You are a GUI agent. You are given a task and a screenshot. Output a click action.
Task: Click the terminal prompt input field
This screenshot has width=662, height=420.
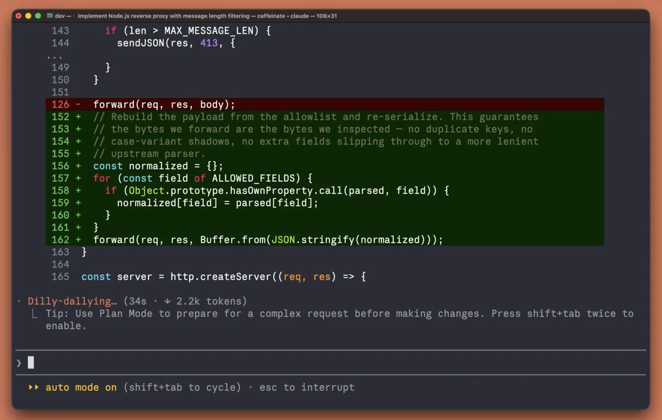click(331, 363)
